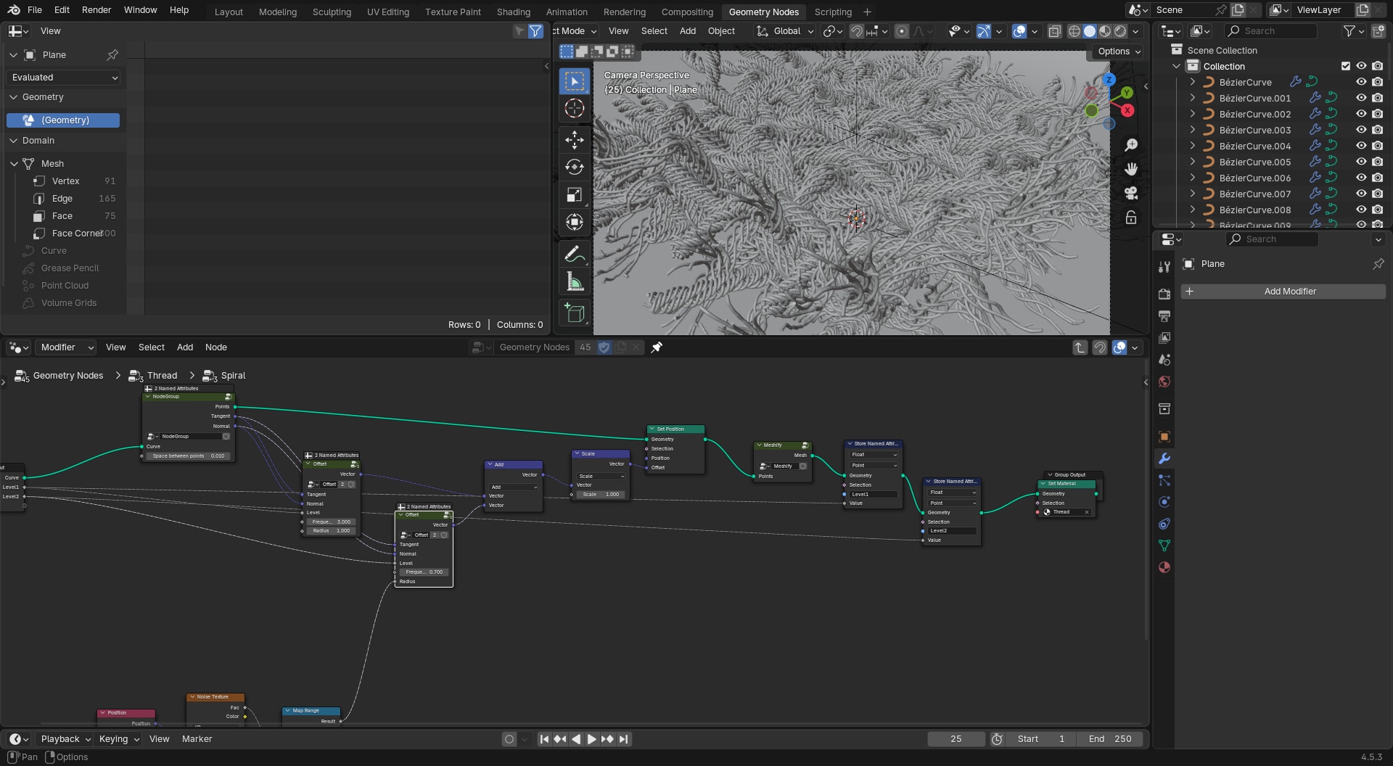Click Thread in the node breadcrumb
1393x766 pixels.
coord(162,376)
